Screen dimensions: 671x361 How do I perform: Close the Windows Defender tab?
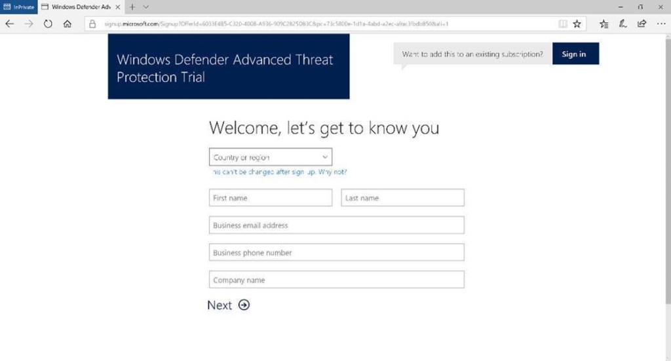click(118, 7)
